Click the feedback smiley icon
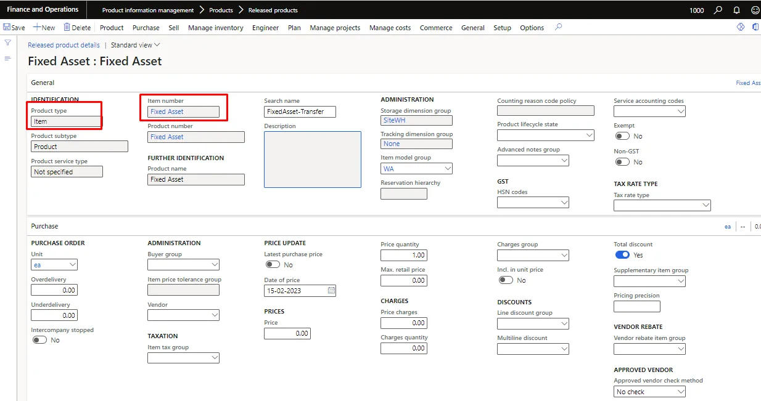This screenshot has height=401, width=761. [755, 10]
